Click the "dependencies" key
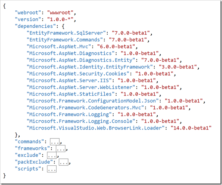This screenshot has width=222, height=185. point(36,26)
